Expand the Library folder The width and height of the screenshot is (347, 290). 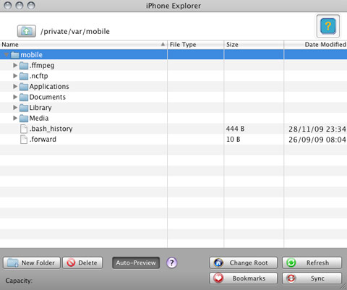point(15,108)
